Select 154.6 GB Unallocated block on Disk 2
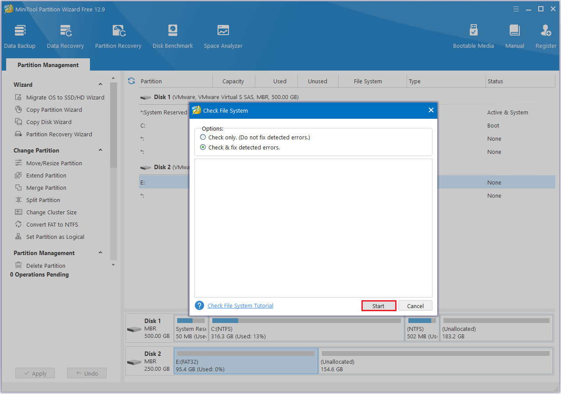 click(x=436, y=361)
